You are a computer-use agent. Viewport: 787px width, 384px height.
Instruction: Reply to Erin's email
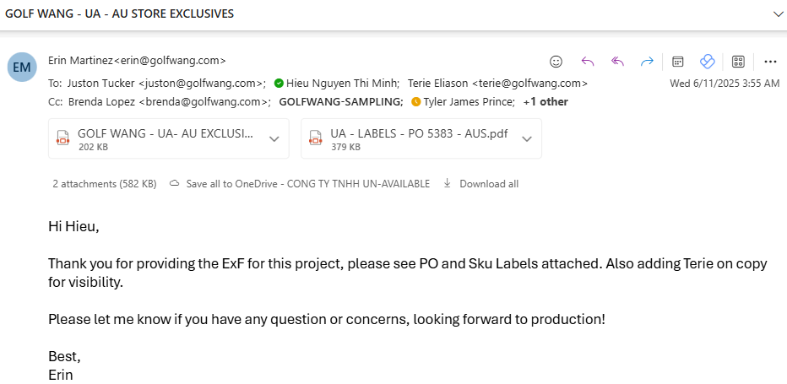(588, 61)
